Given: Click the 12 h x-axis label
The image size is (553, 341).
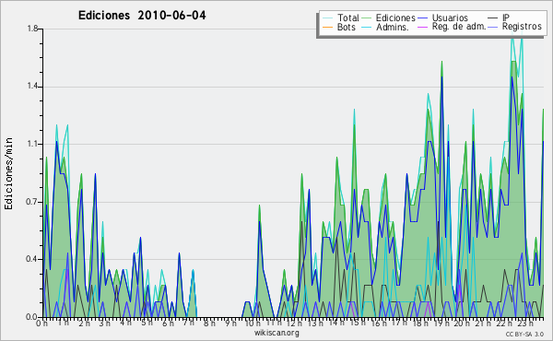Looking at the screenshot, I should [294, 323].
